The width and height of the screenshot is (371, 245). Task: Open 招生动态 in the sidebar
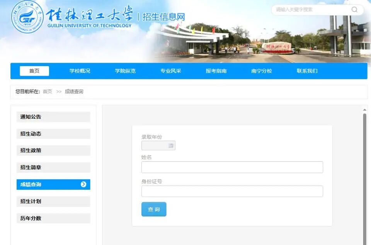point(53,134)
